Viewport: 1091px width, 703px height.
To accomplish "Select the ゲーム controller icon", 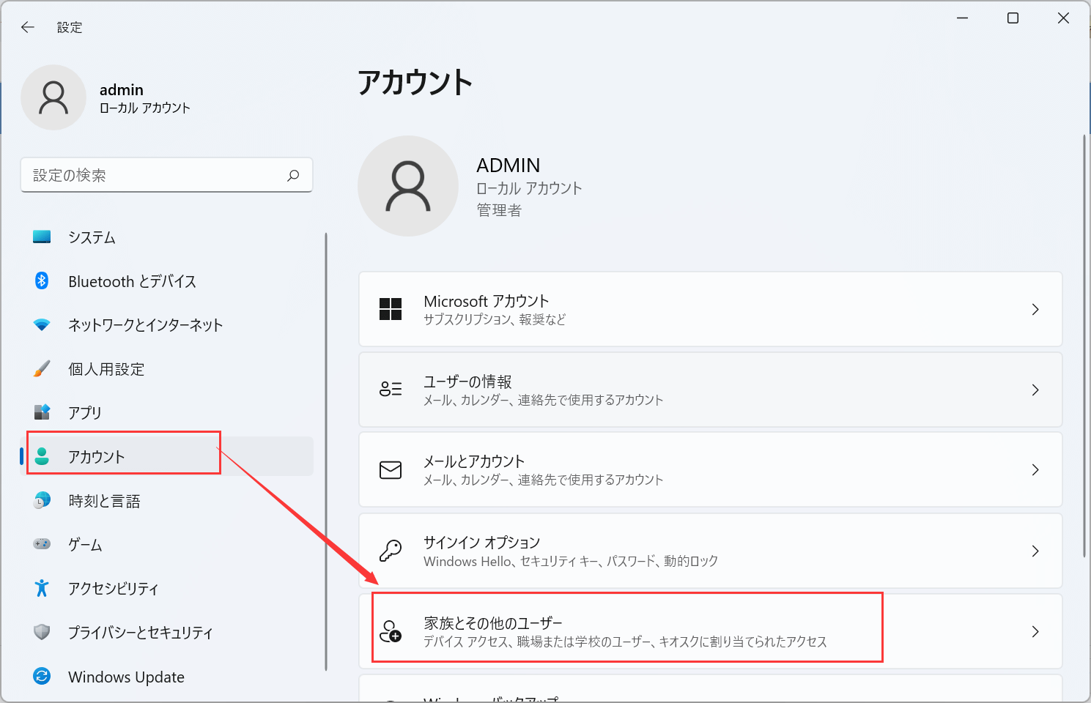I will pos(42,544).
